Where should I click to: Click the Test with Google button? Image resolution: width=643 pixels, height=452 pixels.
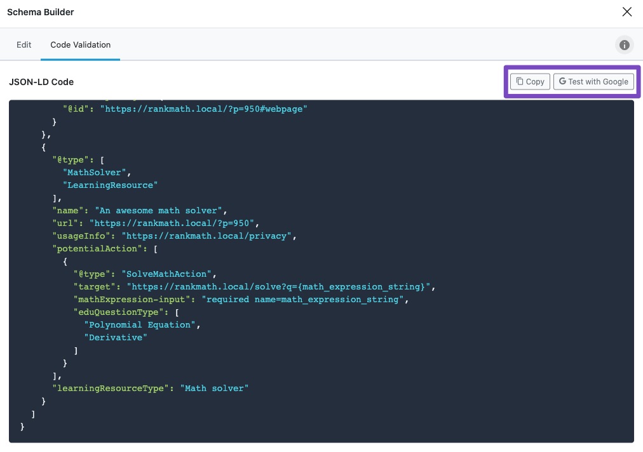[593, 81]
